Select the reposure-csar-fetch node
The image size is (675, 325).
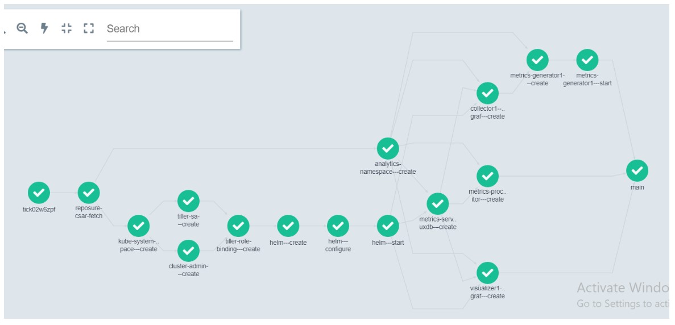(89, 193)
